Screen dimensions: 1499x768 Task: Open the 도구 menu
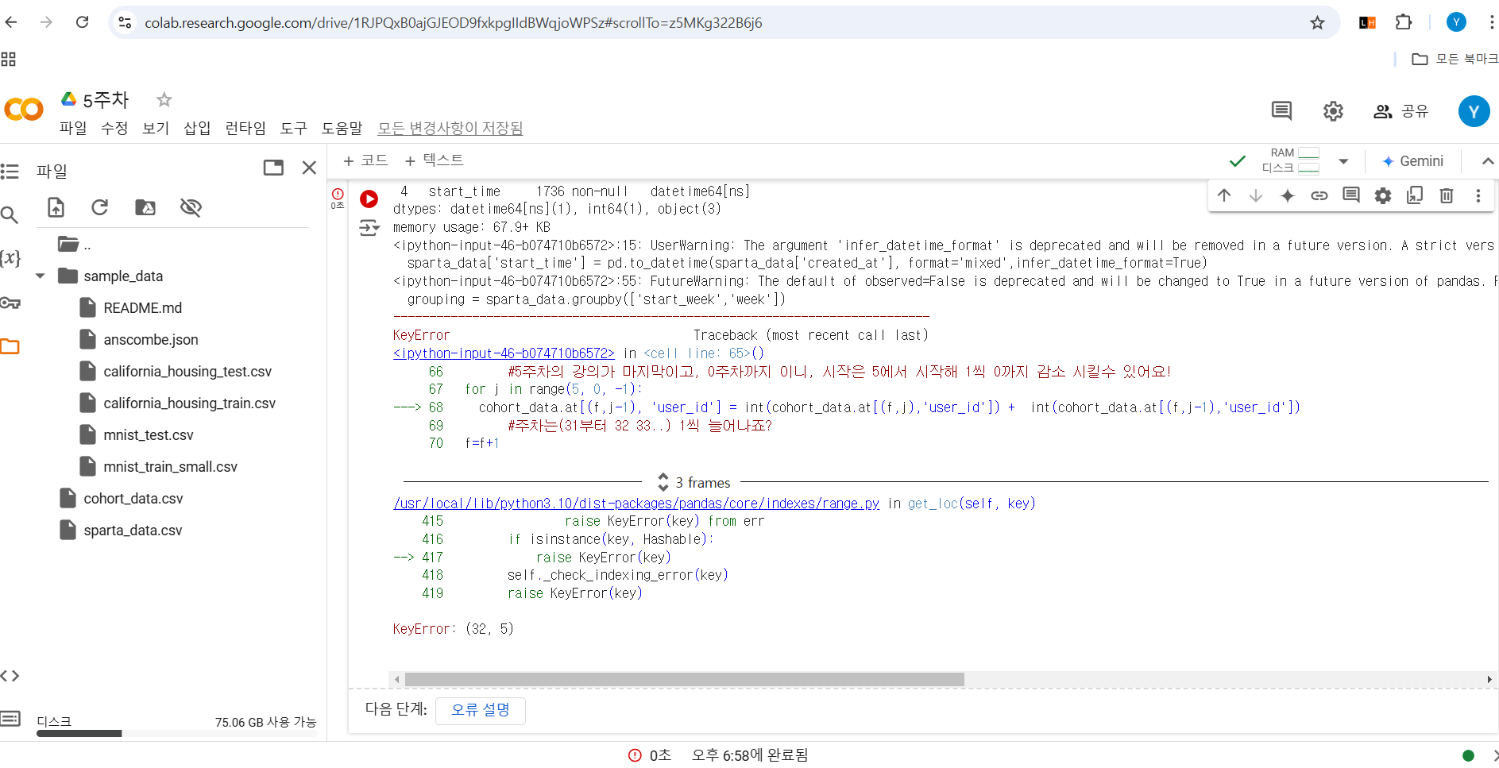coord(293,128)
